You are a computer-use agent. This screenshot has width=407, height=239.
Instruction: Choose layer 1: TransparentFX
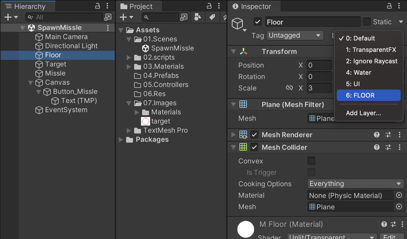point(369,50)
